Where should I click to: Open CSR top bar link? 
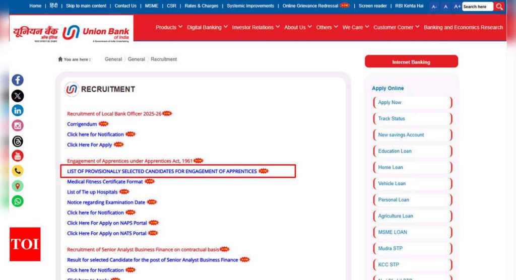click(171, 6)
